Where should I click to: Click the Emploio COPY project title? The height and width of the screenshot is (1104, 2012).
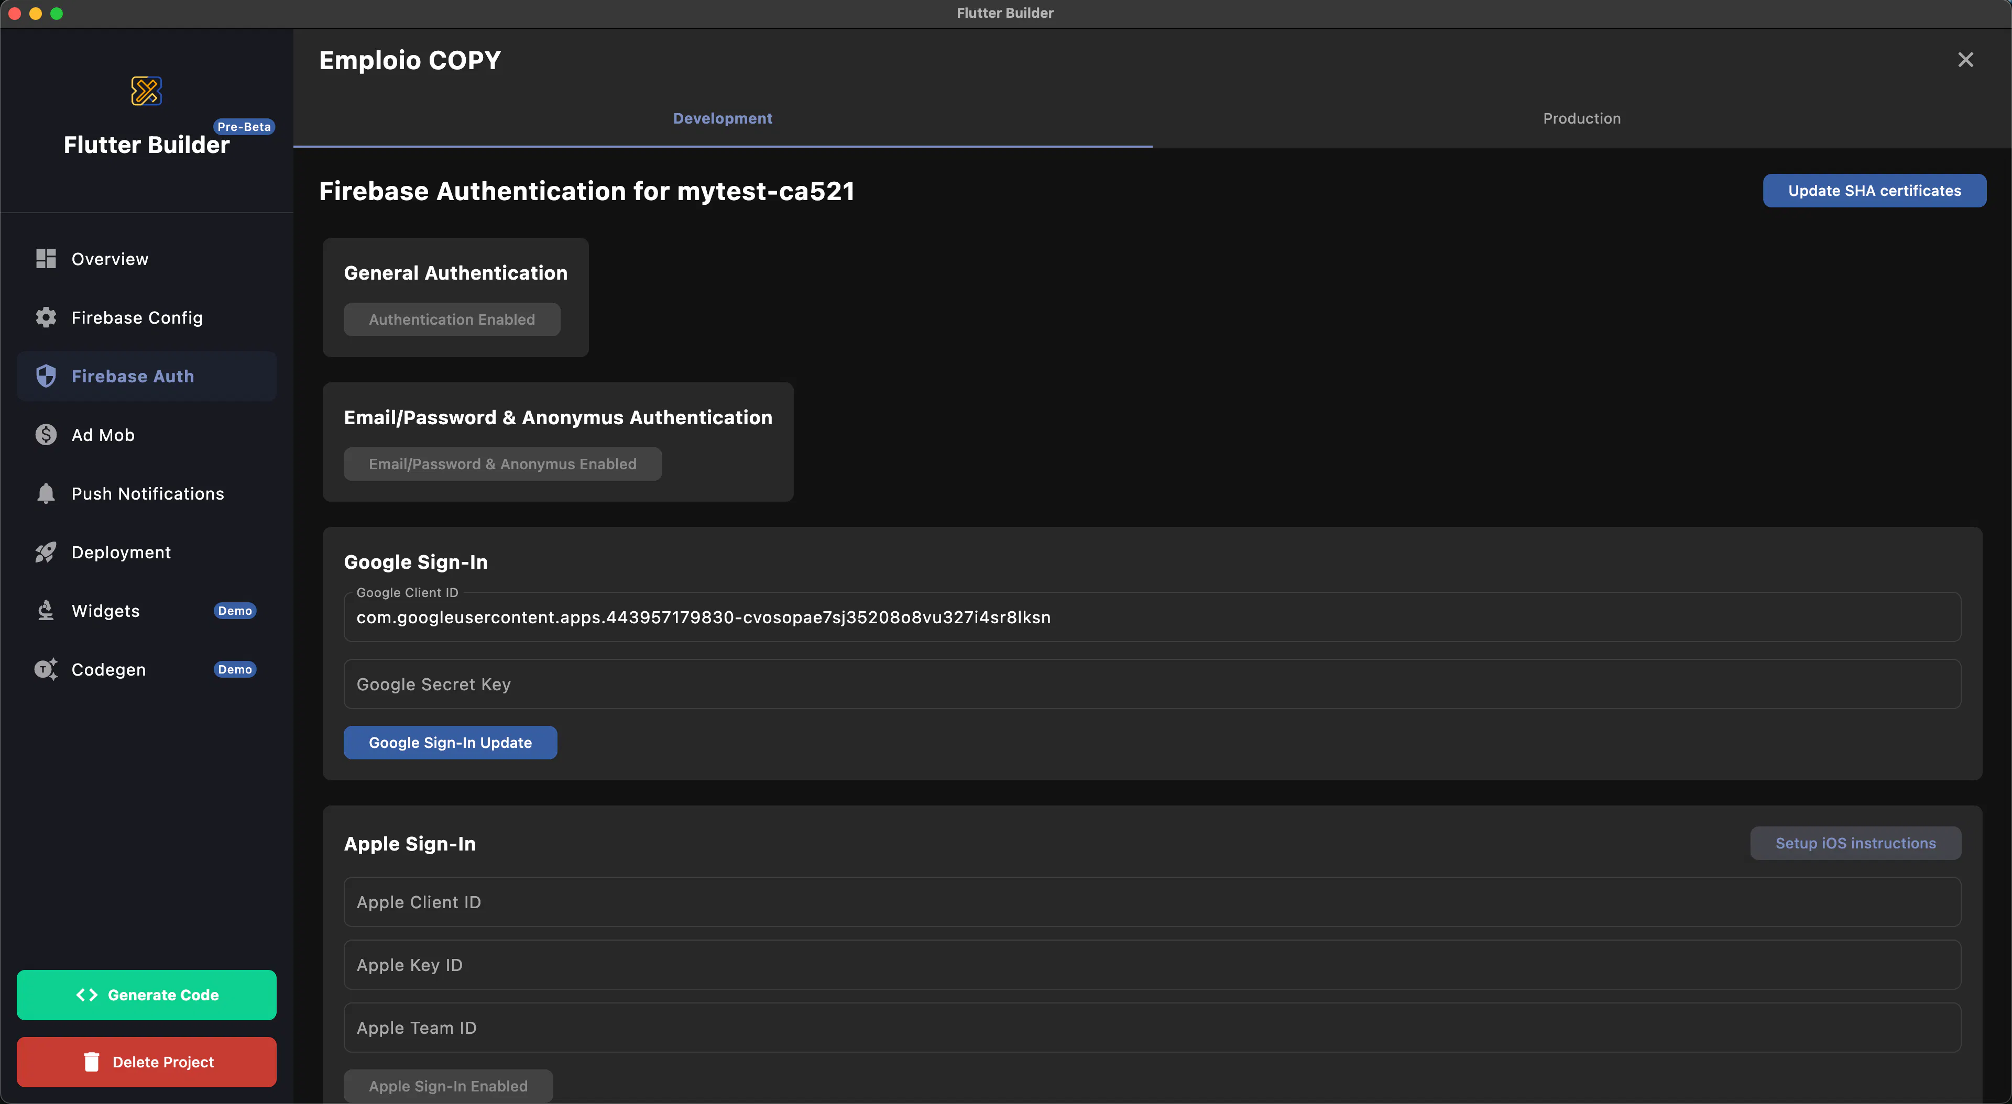point(410,60)
